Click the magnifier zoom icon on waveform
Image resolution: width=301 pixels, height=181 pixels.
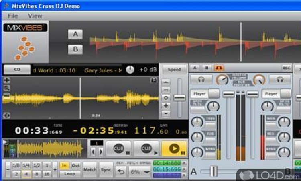point(7,88)
